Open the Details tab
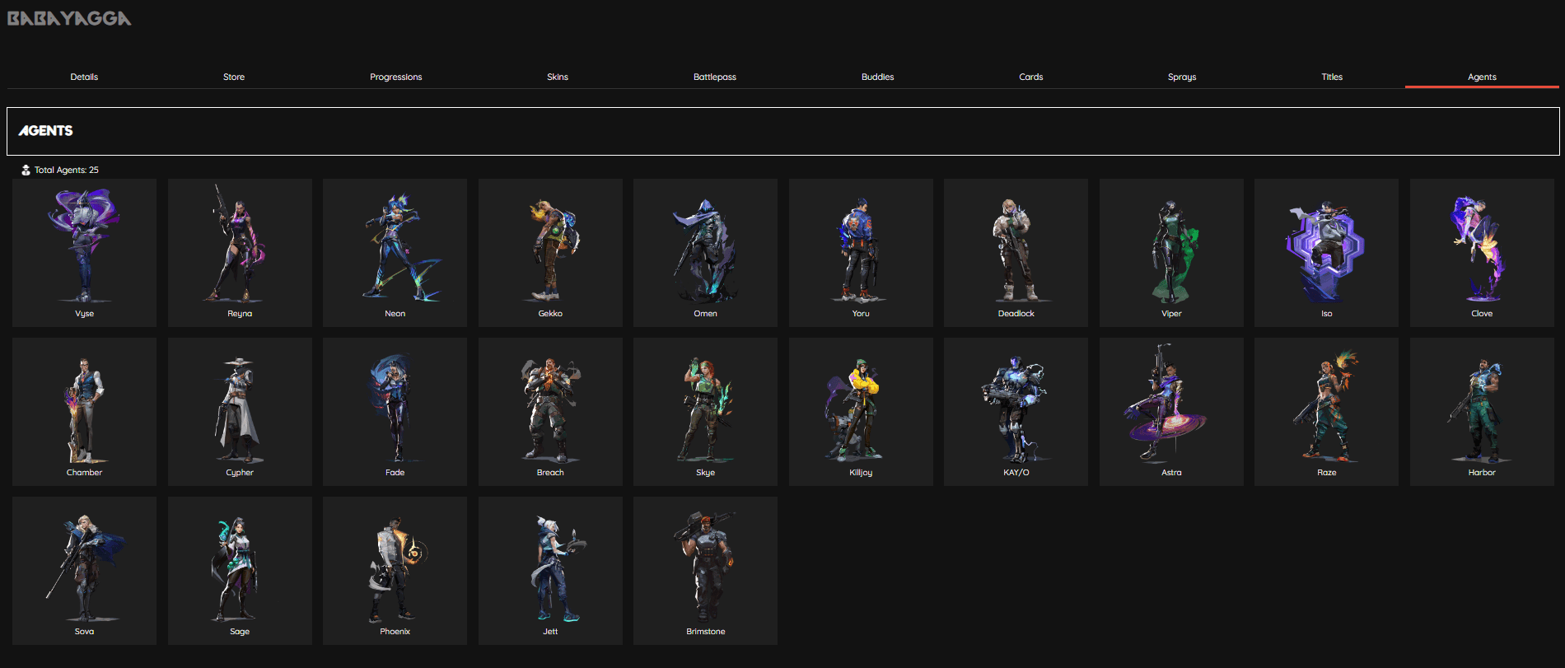This screenshot has height=668, width=1565. (x=84, y=77)
